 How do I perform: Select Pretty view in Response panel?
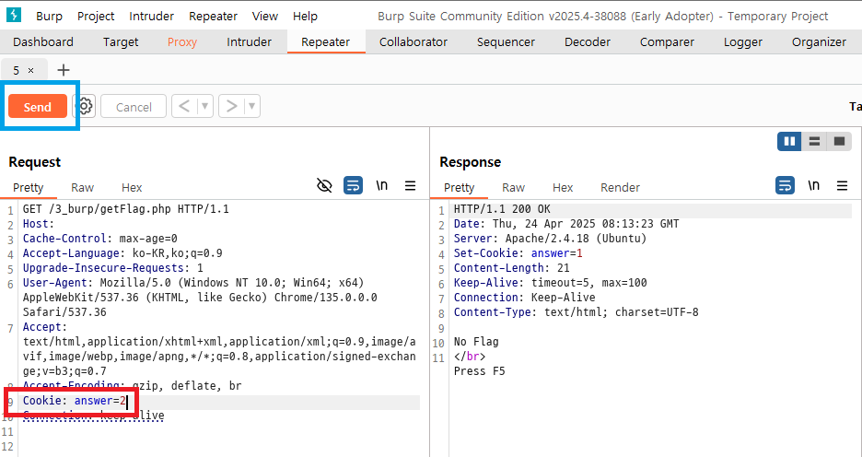click(459, 188)
